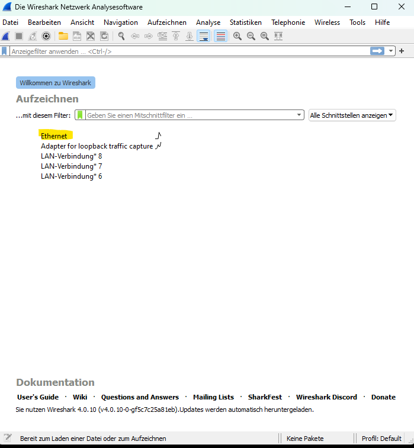Stop the running capture

[x=19, y=36]
